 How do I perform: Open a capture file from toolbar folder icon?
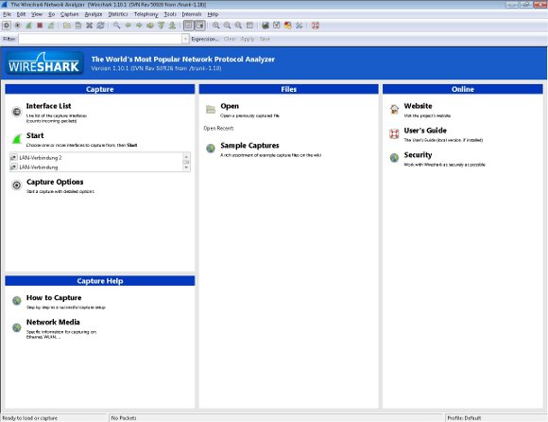tap(67, 26)
